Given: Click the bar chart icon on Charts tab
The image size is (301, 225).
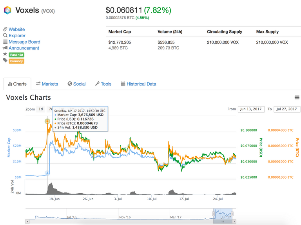Looking at the screenshot, I should coord(10,84).
